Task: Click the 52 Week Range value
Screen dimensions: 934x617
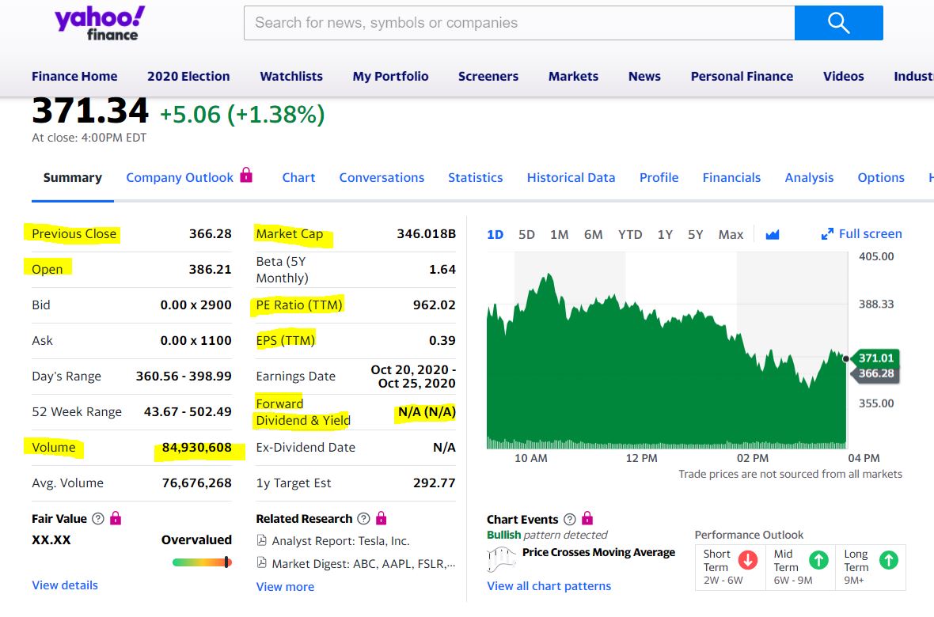Action: [x=188, y=412]
